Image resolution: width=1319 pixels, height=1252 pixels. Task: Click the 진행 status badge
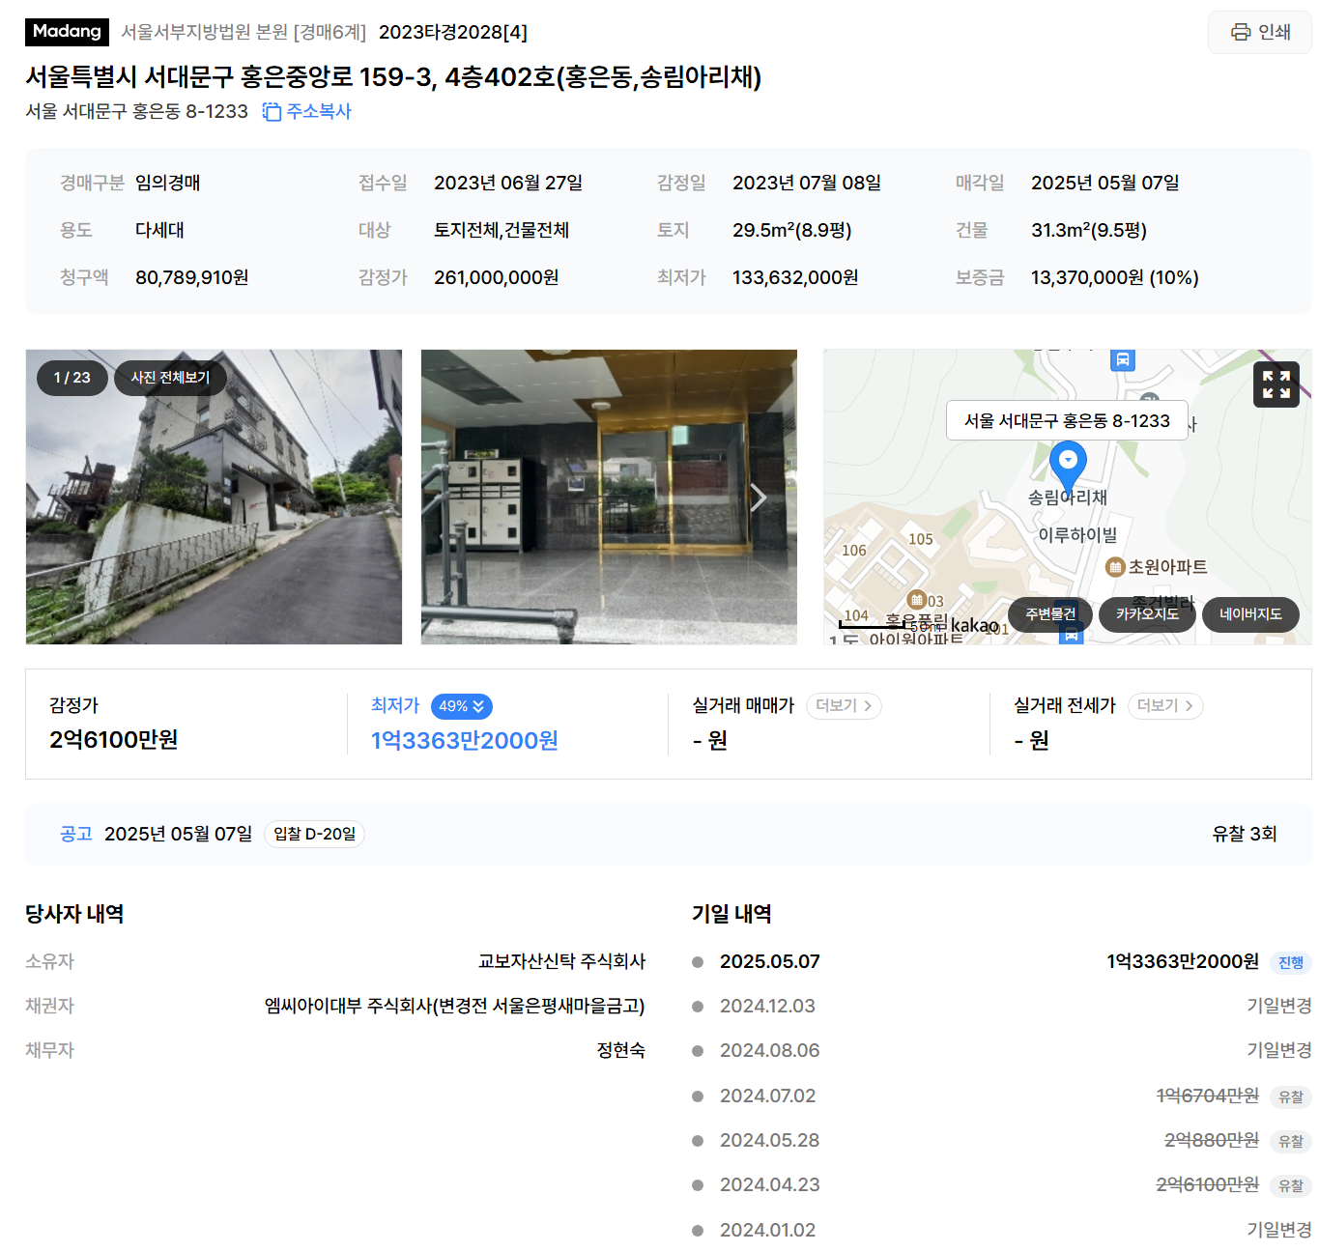coord(1290,962)
